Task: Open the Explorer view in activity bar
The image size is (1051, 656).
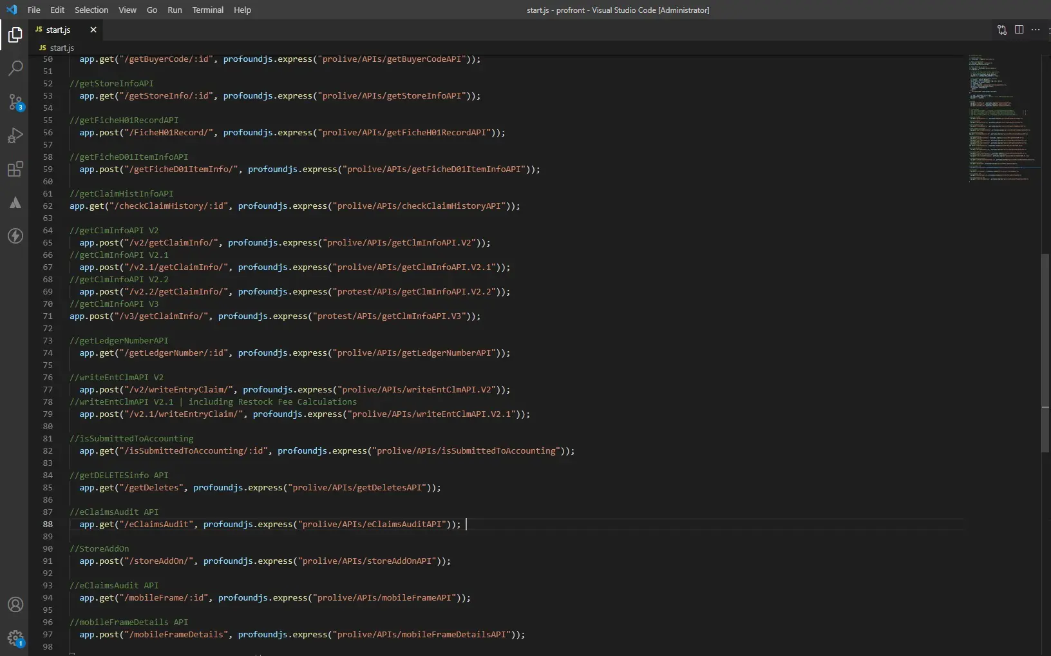Action: tap(15, 35)
